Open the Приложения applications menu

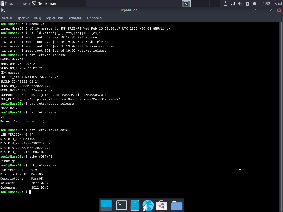pyautogui.click(x=15, y=4)
